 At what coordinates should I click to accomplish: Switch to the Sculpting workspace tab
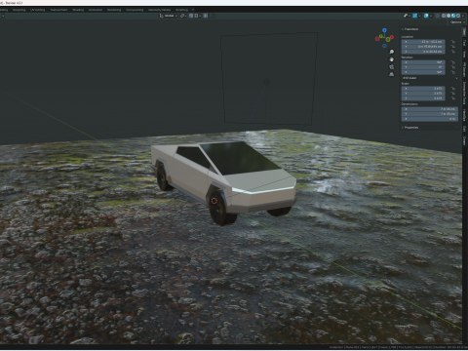(19, 10)
